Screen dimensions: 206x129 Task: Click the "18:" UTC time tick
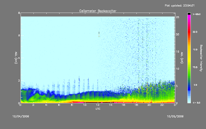pyautogui.click(x=136, y=105)
